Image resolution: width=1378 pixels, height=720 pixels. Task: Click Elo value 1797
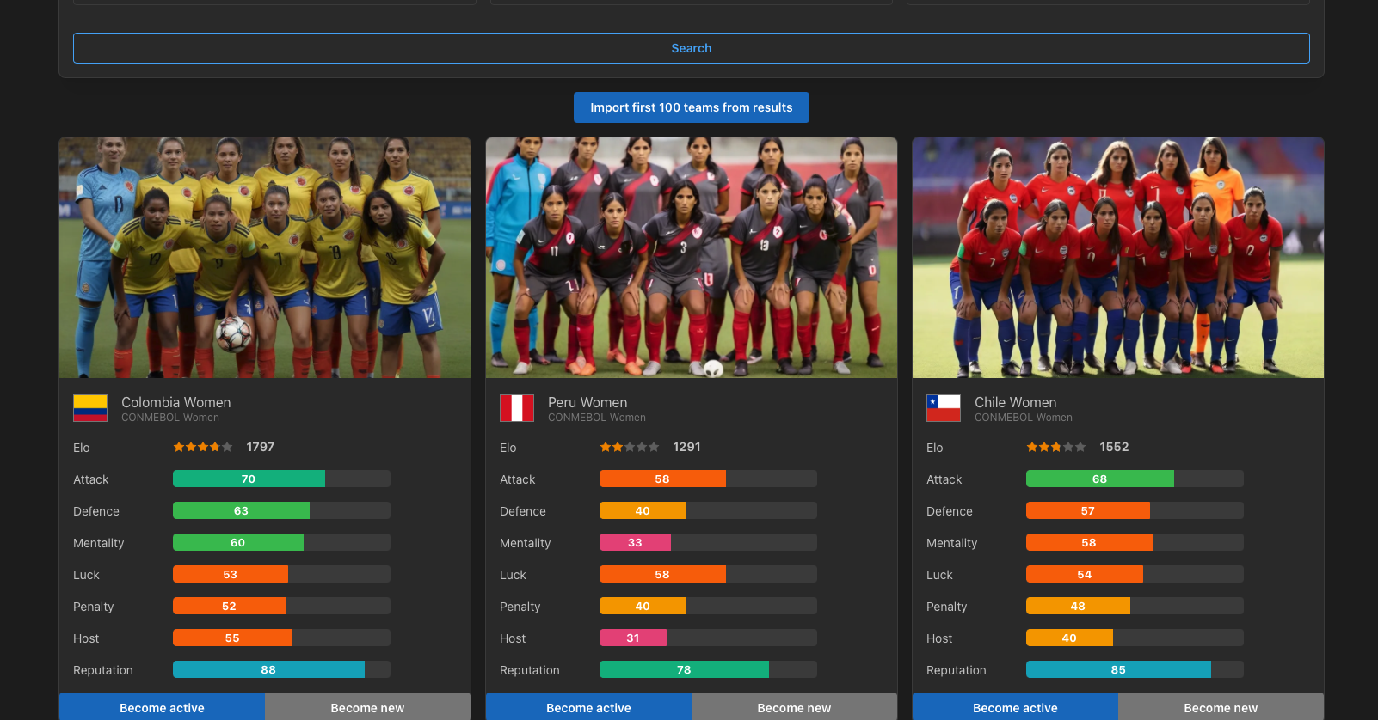coord(260,447)
